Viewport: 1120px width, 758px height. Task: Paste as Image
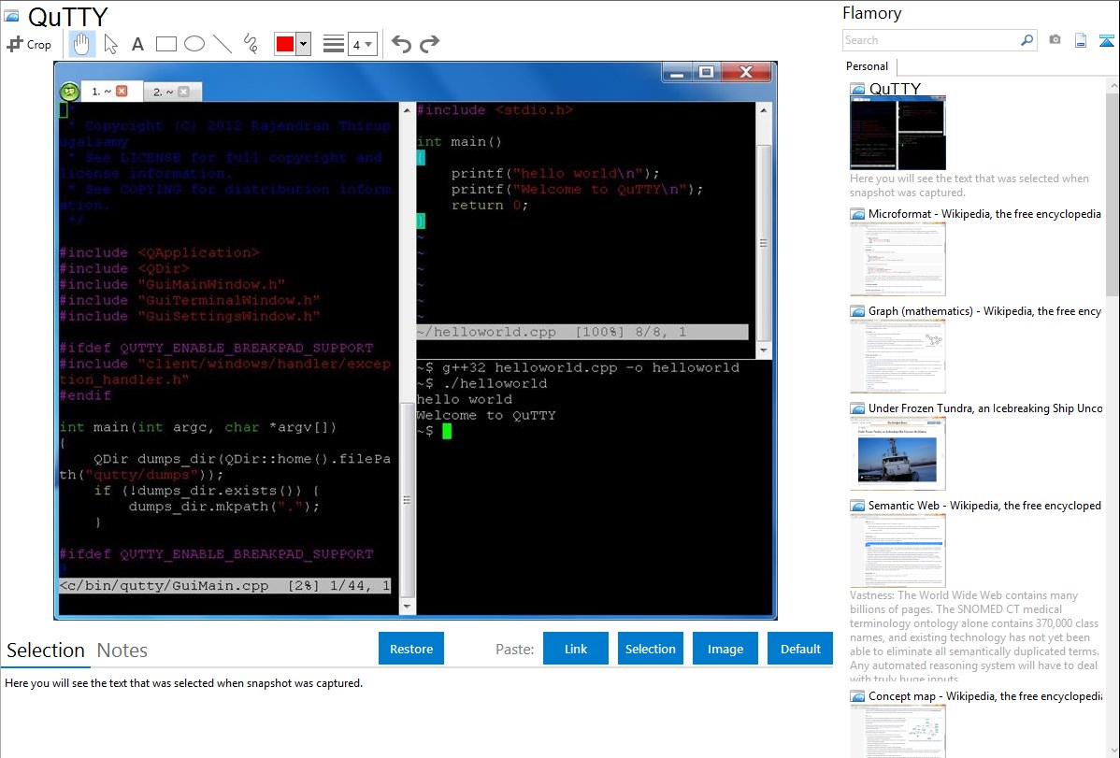(x=725, y=649)
